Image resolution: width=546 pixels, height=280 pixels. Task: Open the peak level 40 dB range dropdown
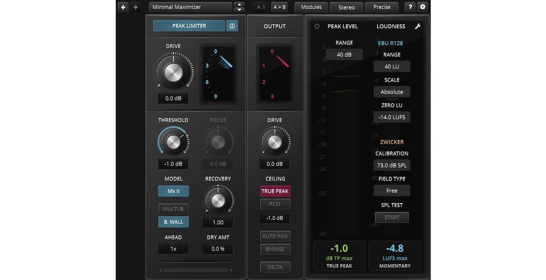coord(344,55)
